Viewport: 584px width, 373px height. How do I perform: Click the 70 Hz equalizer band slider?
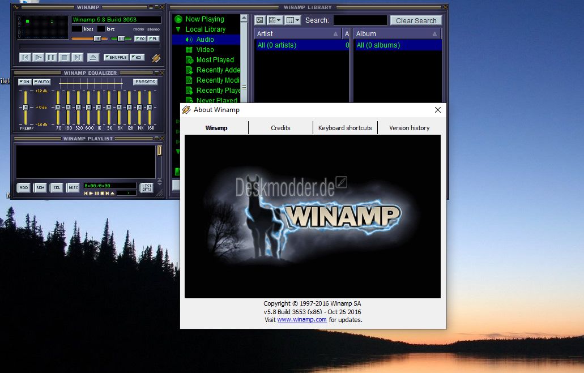pyautogui.click(x=58, y=107)
